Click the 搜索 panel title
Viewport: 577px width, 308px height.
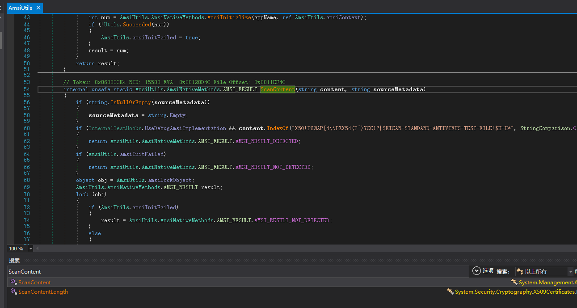point(14,260)
